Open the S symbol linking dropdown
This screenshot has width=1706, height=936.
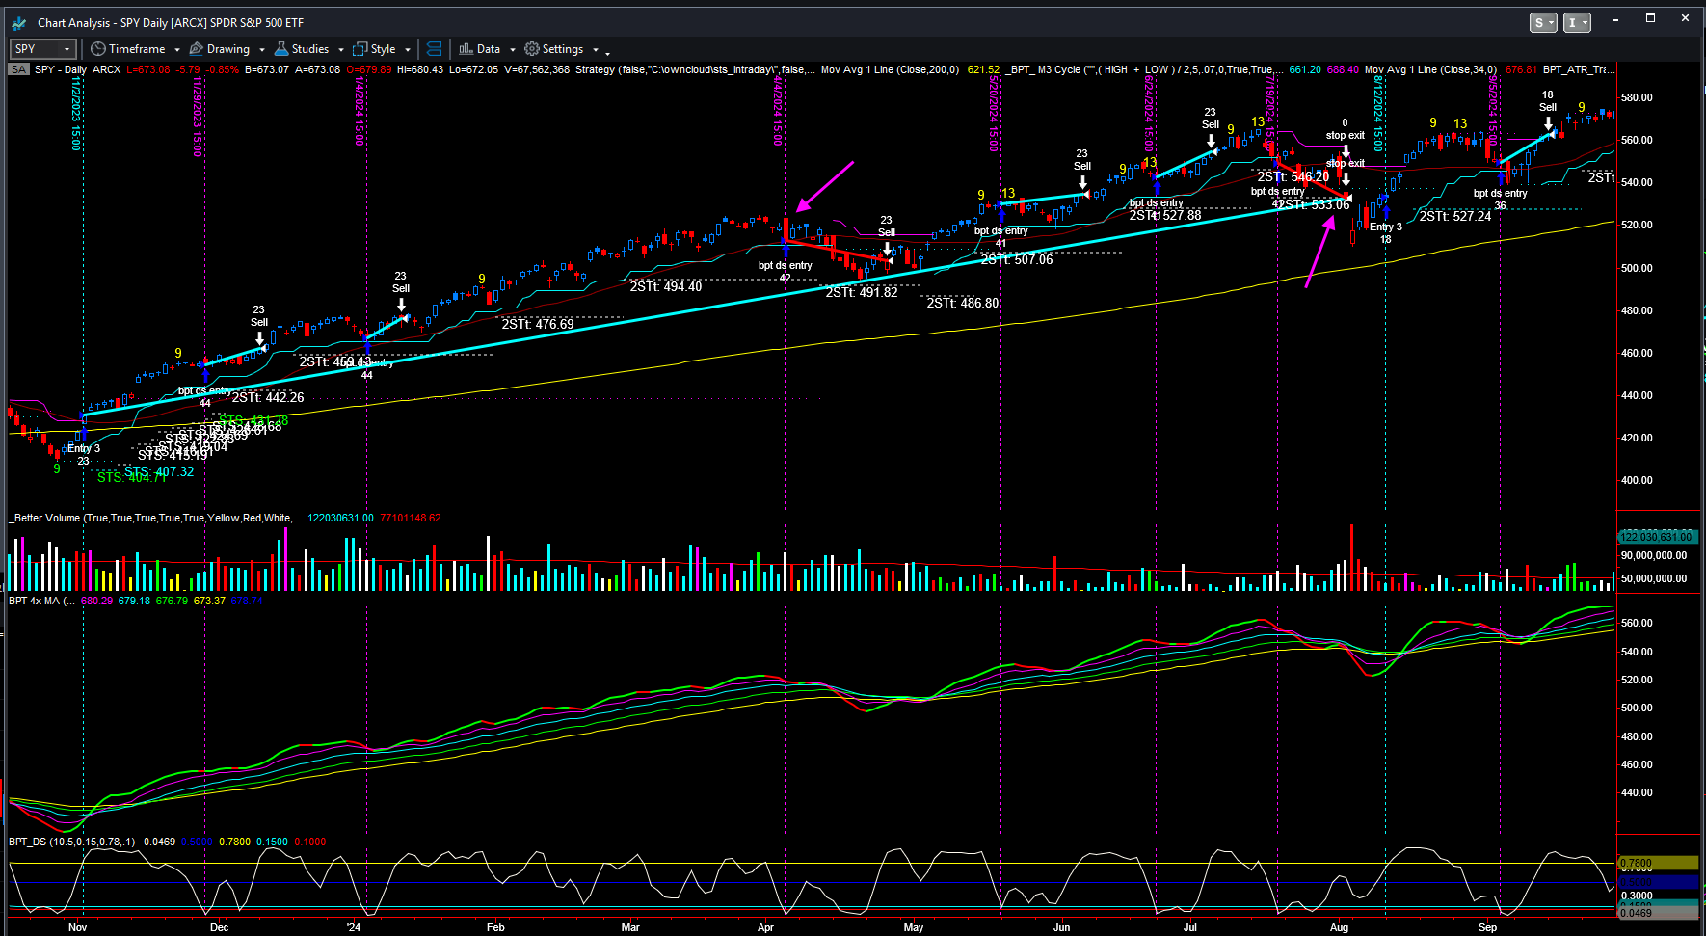(1543, 22)
